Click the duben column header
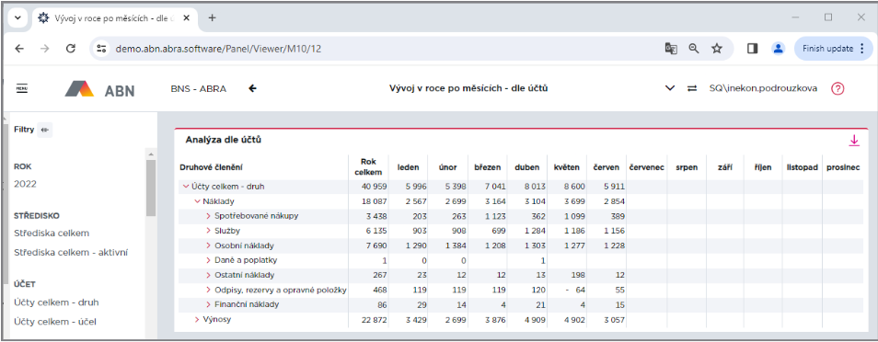The height and width of the screenshot is (342, 878). click(x=527, y=166)
